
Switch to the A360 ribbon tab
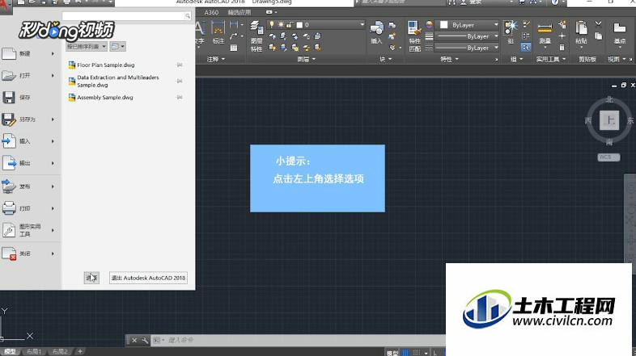pyautogui.click(x=211, y=13)
